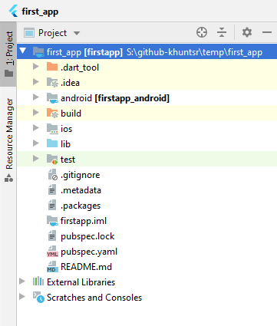The image size is (277, 326).
Task: Click the YML pubspec.yaml file icon
Action: pyautogui.click(x=52, y=252)
